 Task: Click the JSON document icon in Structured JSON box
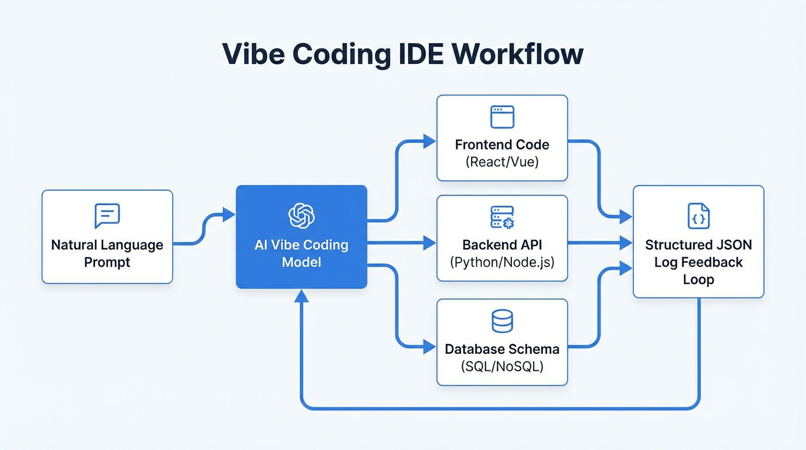[x=698, y=216]
